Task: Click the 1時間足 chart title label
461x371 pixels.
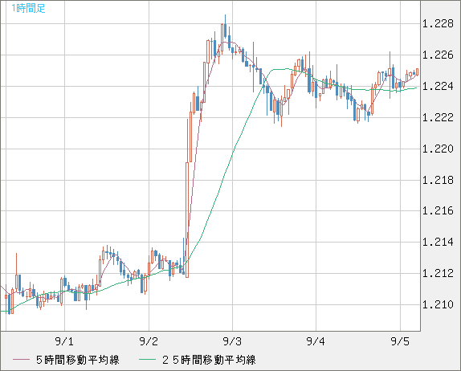Action: point(28,8)
